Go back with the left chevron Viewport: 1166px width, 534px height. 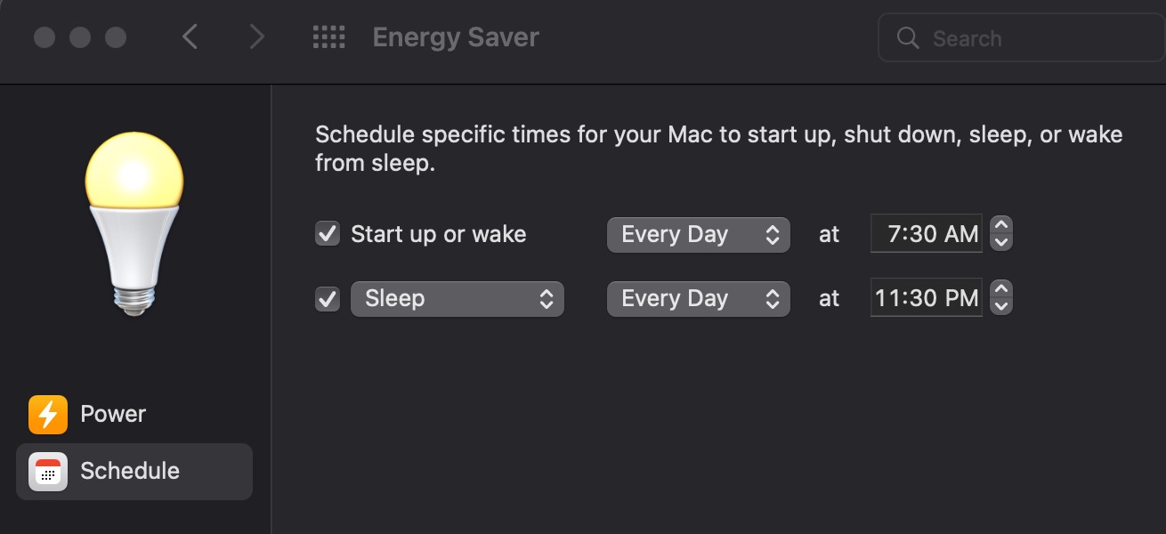[x=190, y=37]
